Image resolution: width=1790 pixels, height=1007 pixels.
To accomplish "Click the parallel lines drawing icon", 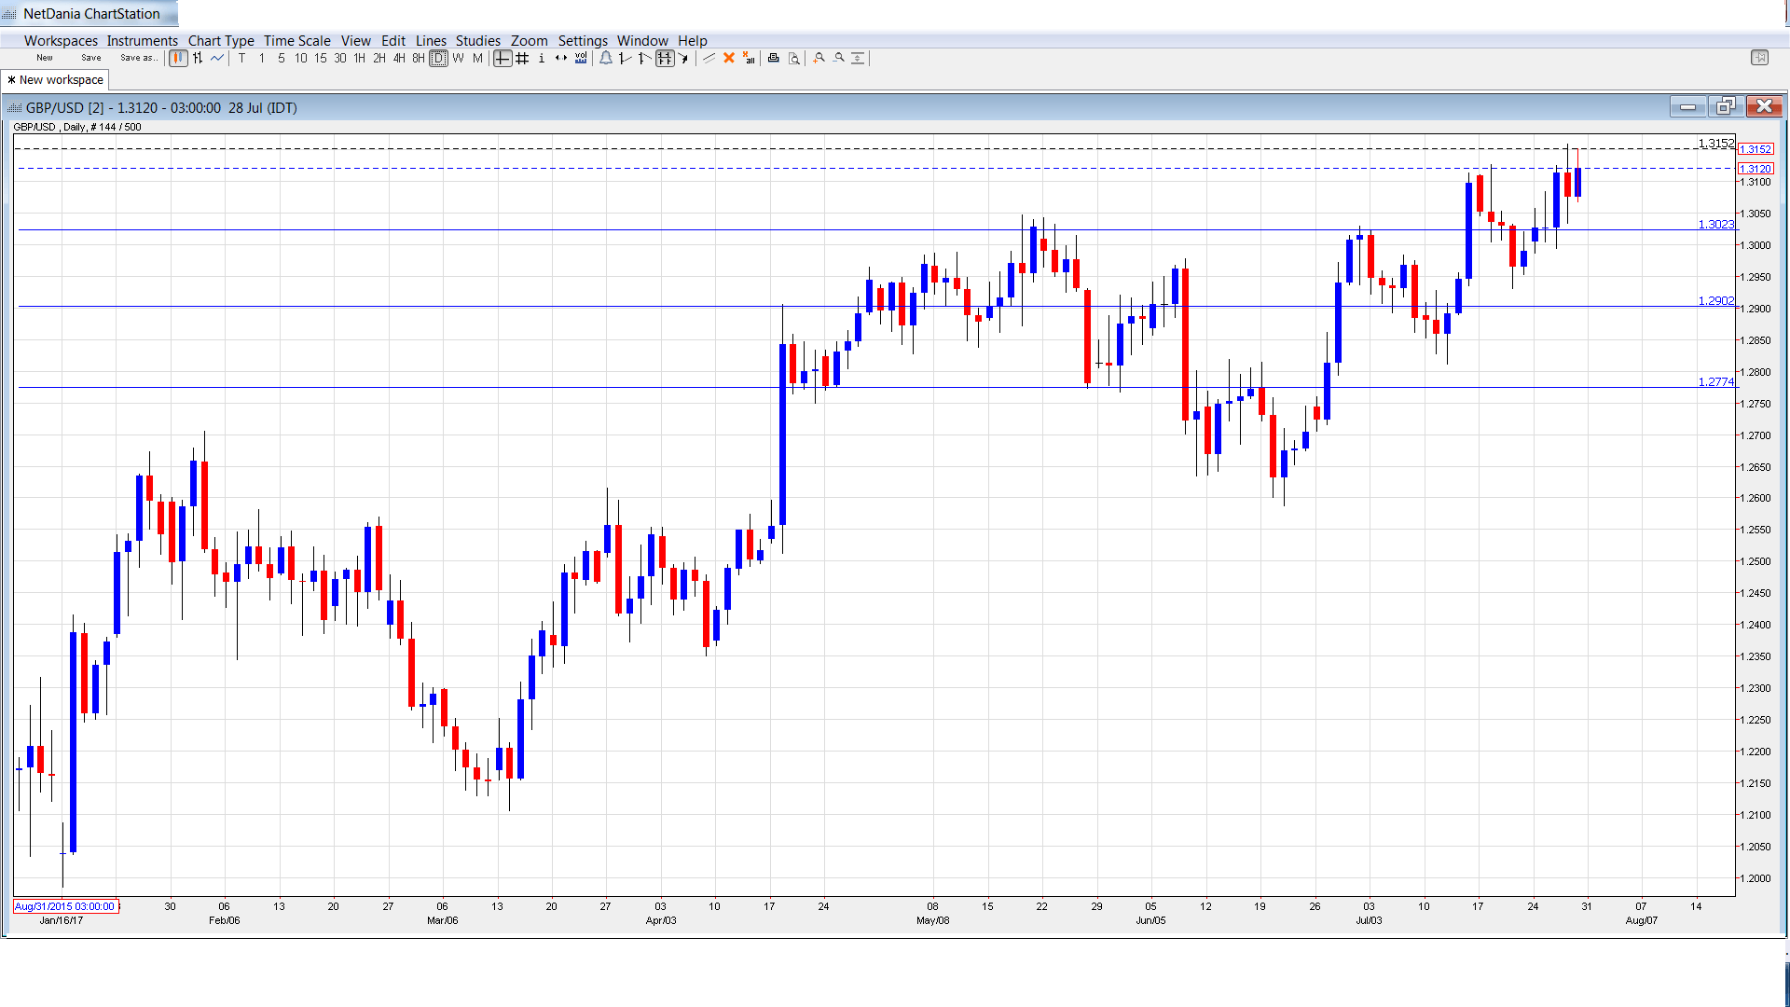I will [x=709, y=58].
